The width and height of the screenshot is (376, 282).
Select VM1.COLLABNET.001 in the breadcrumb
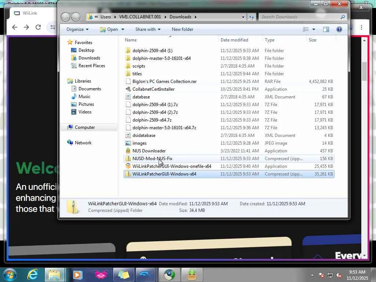(x=140, y=17)
